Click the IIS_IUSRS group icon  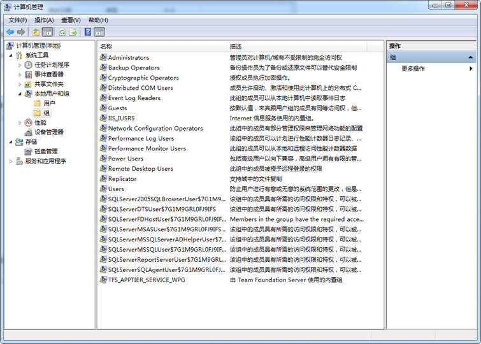pos(103,118)
